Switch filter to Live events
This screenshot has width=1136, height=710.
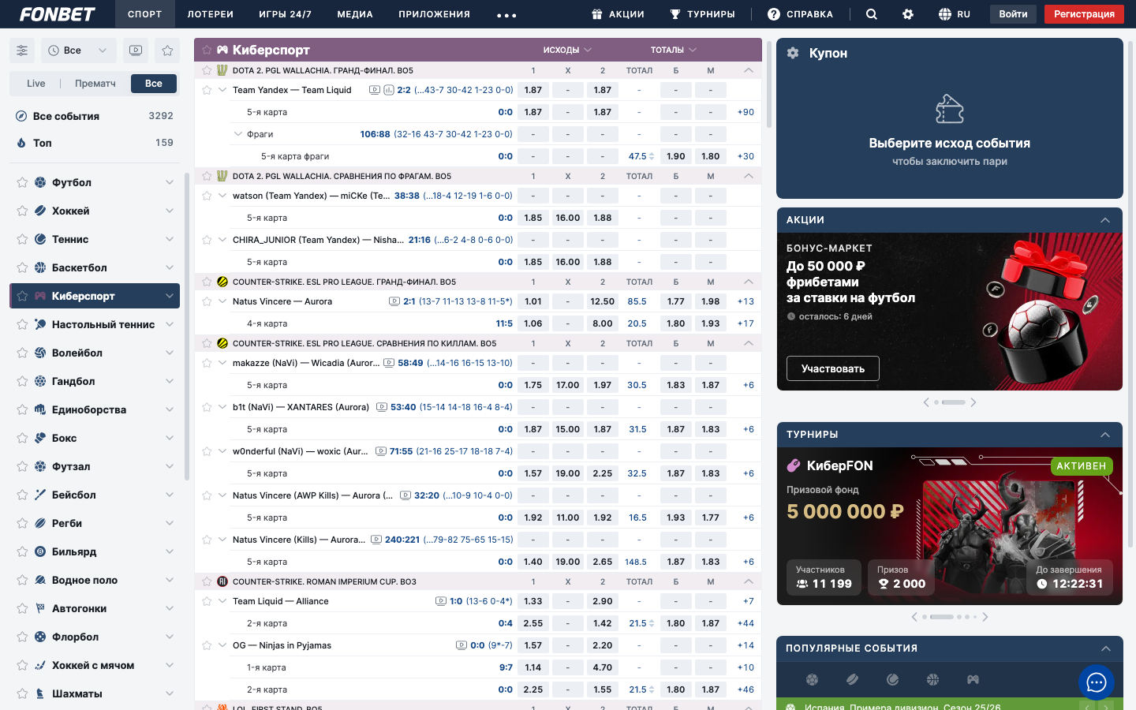(36, 84)
